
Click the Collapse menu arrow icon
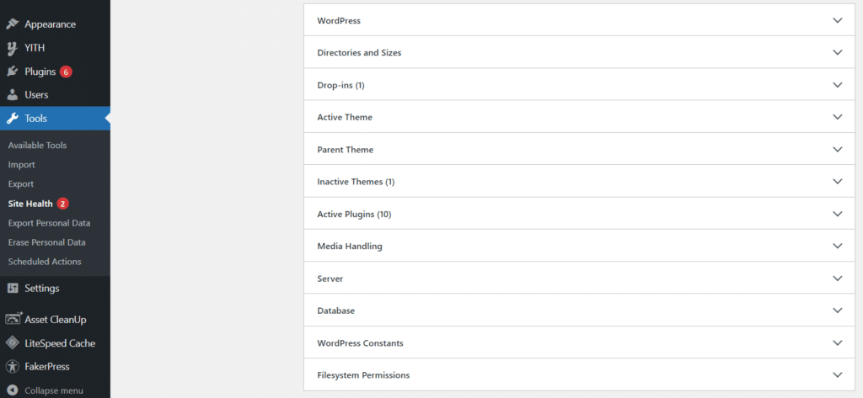point(13,390)
